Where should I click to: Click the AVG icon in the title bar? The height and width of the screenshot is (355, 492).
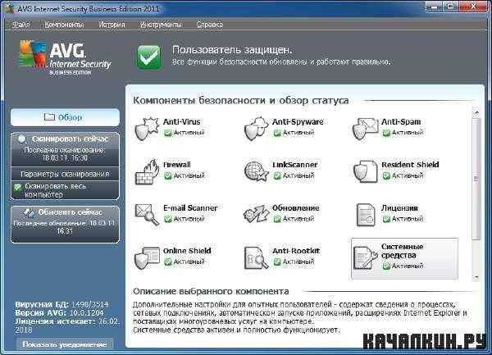pos(9,8)
